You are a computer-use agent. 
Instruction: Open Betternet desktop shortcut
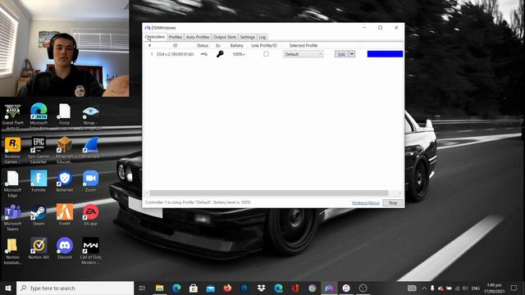[x=64, y=181]
